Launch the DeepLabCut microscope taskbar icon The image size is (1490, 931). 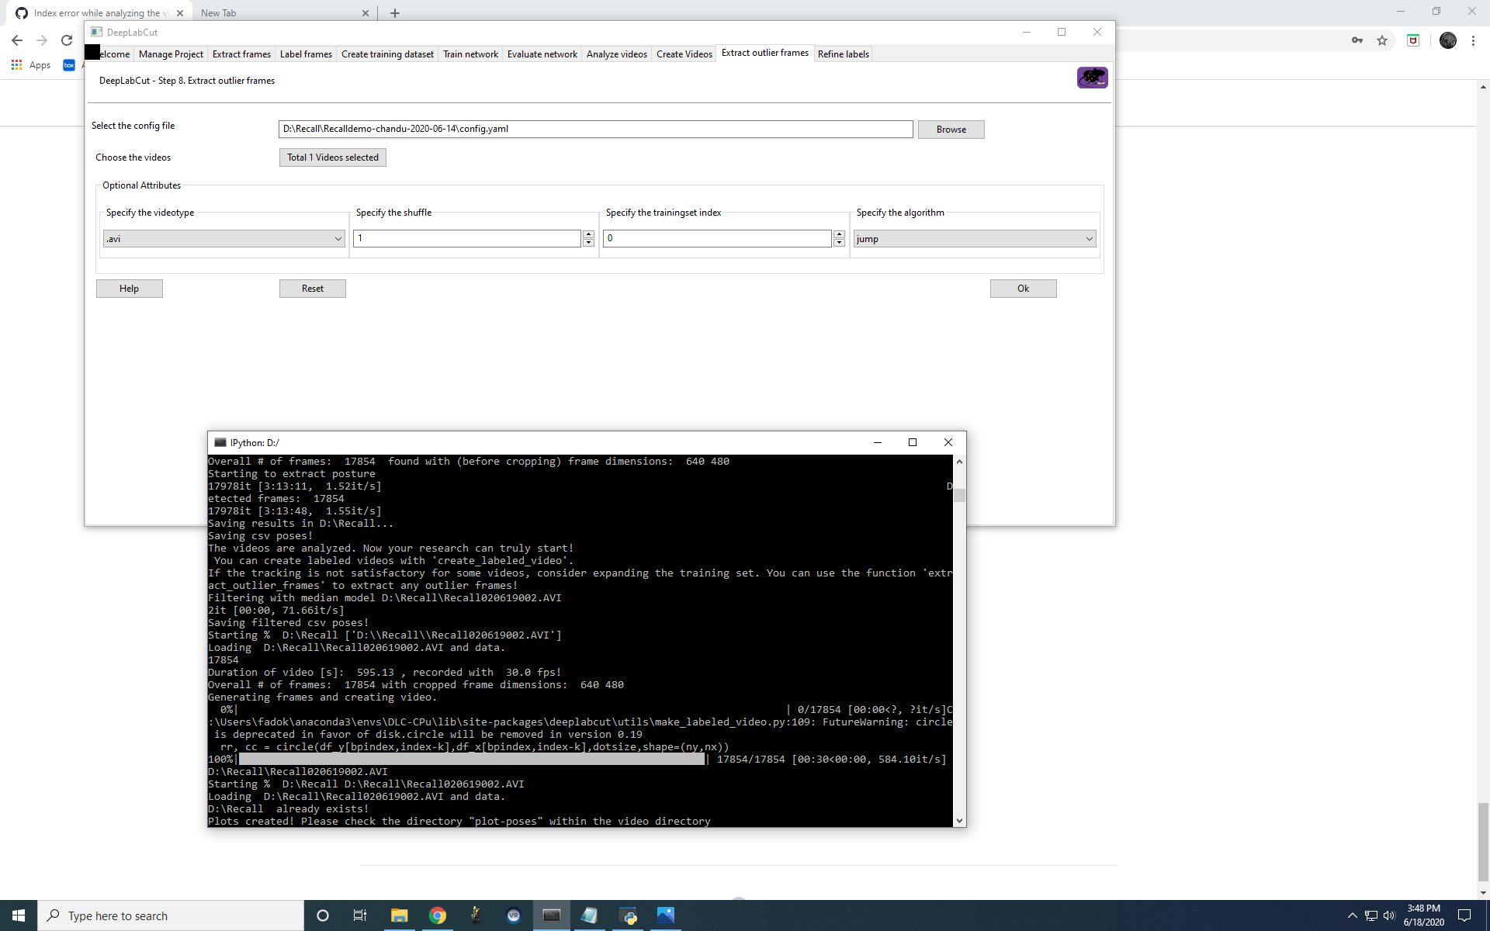tap(476, 915)
